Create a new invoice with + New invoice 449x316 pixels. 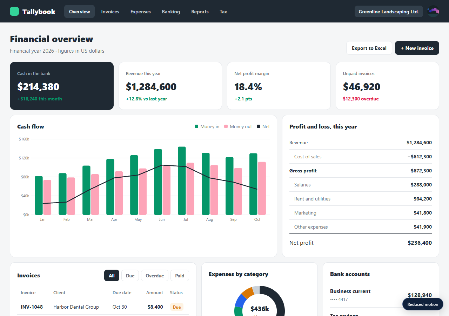(x=417, y=48)
